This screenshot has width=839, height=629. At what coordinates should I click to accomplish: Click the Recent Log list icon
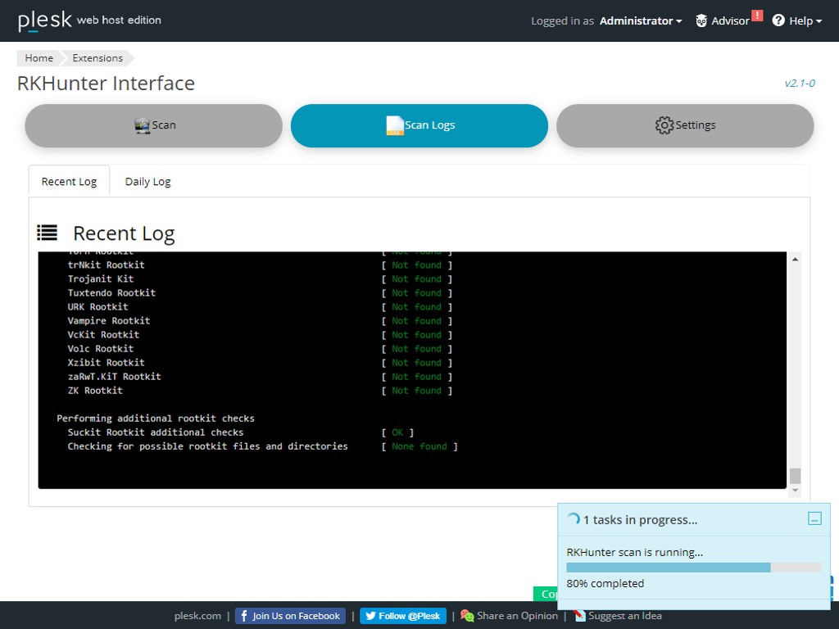47,233
